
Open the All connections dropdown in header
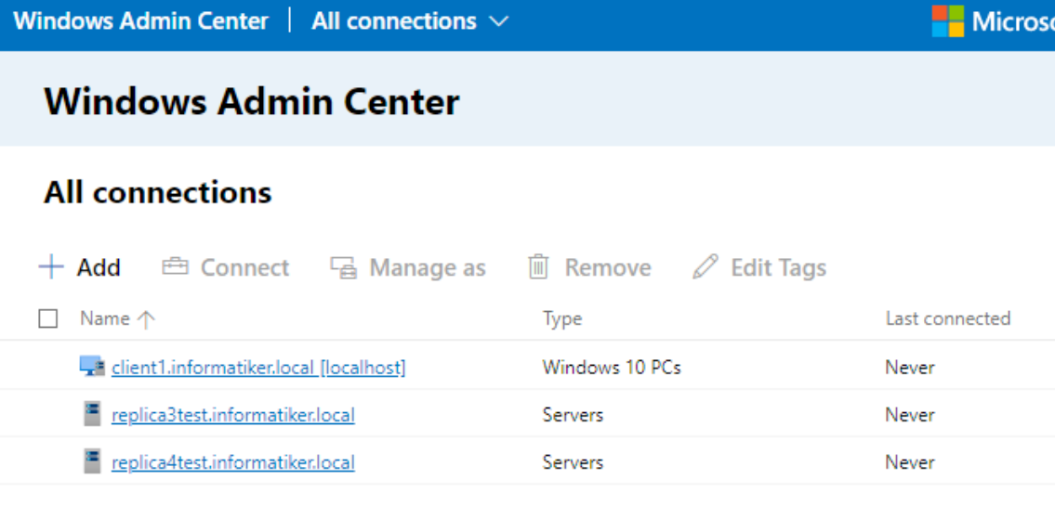pyautogui.click(x=410, y=21)
